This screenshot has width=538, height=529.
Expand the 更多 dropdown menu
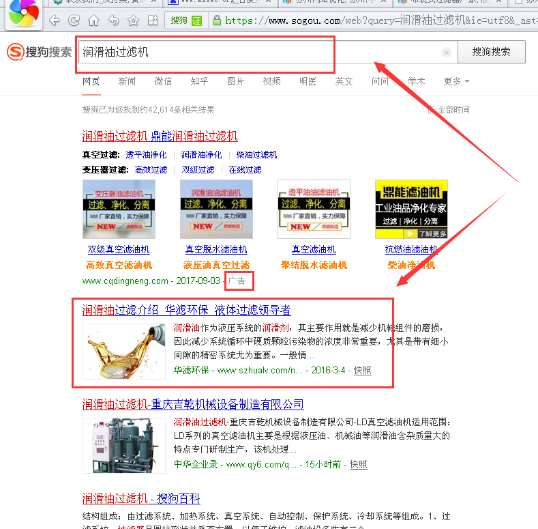point(456,81)
